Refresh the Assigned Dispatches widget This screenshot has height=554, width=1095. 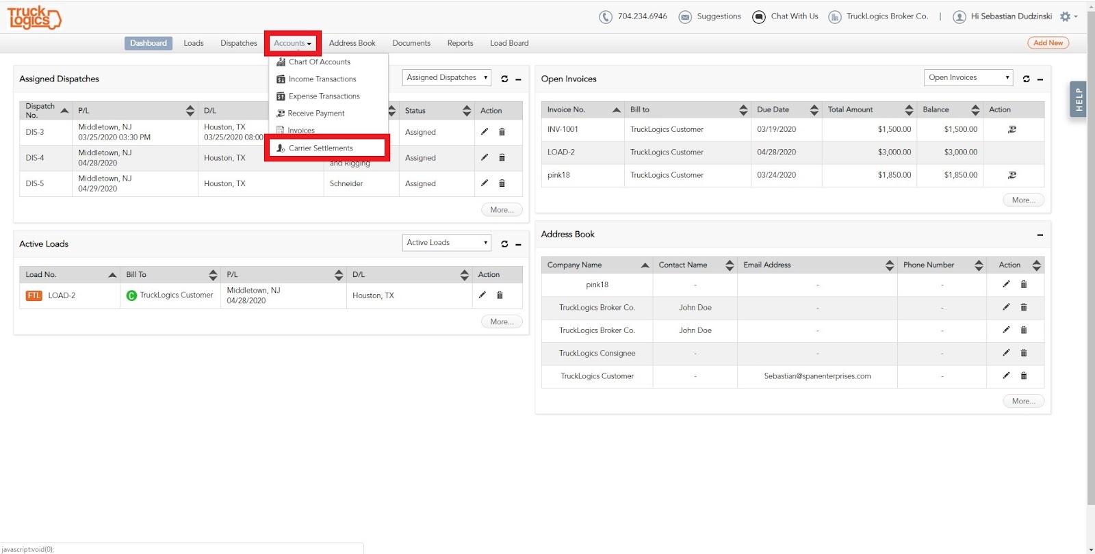click(x=504, y=79)
